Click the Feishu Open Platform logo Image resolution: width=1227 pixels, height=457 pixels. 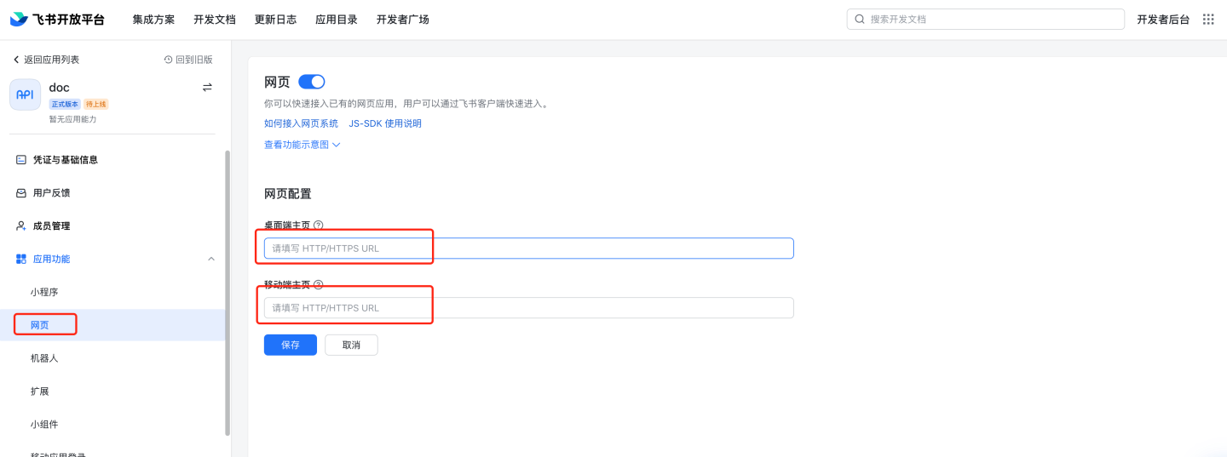[x=57, y=20]
